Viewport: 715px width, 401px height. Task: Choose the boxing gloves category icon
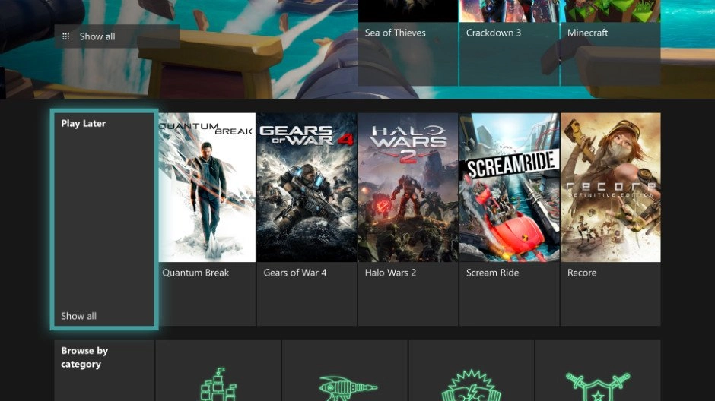tap(471, 386)
